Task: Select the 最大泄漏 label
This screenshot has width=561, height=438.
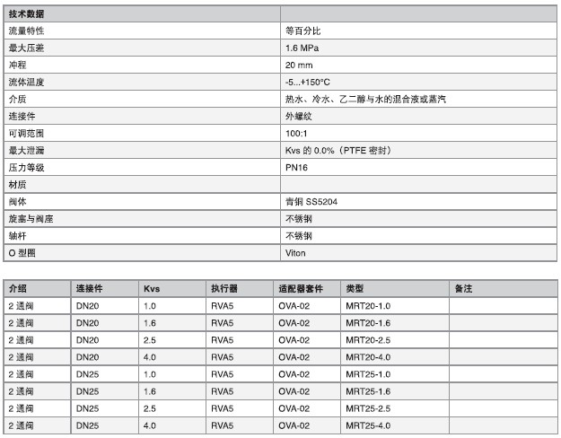Action: point(26,150)
